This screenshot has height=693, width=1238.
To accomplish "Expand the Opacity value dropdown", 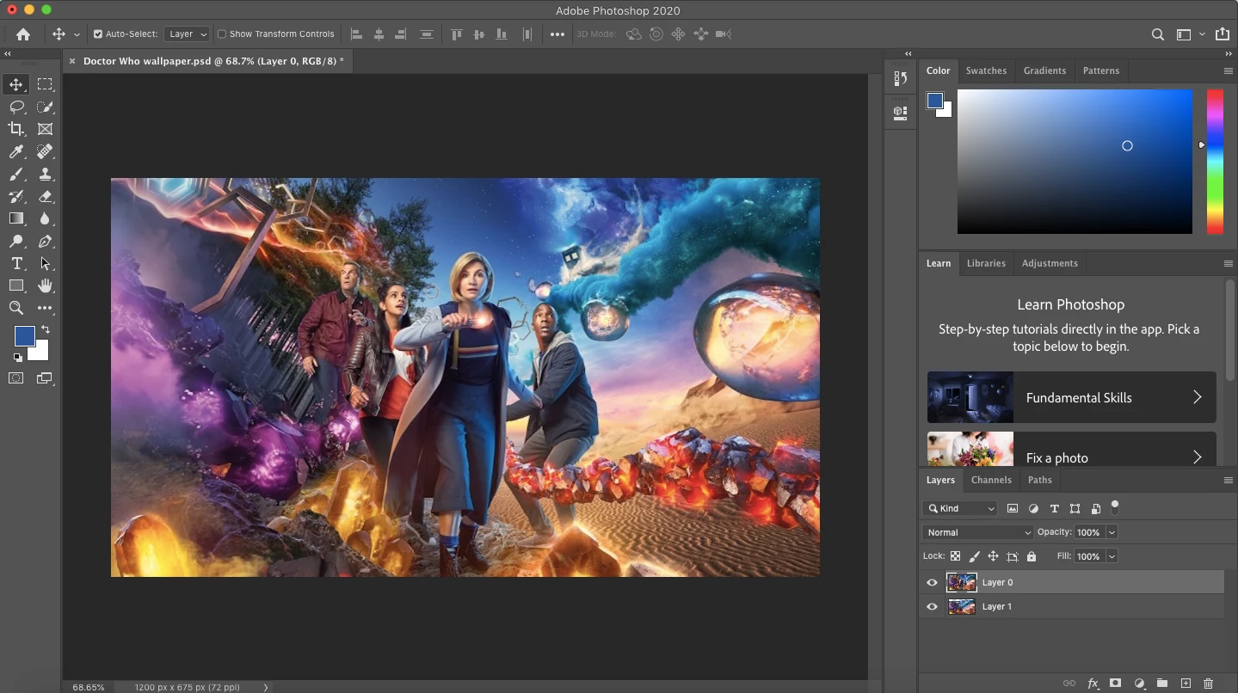I will tap(1112, 532).
